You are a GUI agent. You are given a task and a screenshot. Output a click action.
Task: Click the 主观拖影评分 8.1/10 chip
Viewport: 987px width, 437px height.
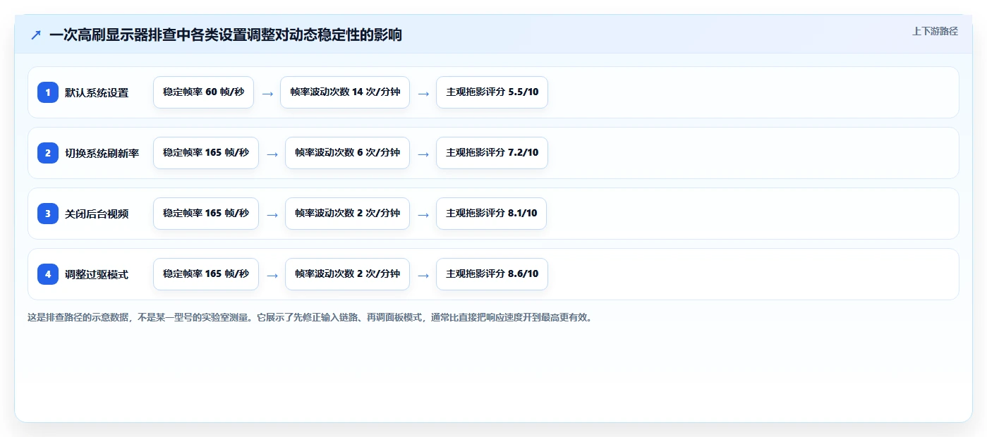(x=491, y=214)
